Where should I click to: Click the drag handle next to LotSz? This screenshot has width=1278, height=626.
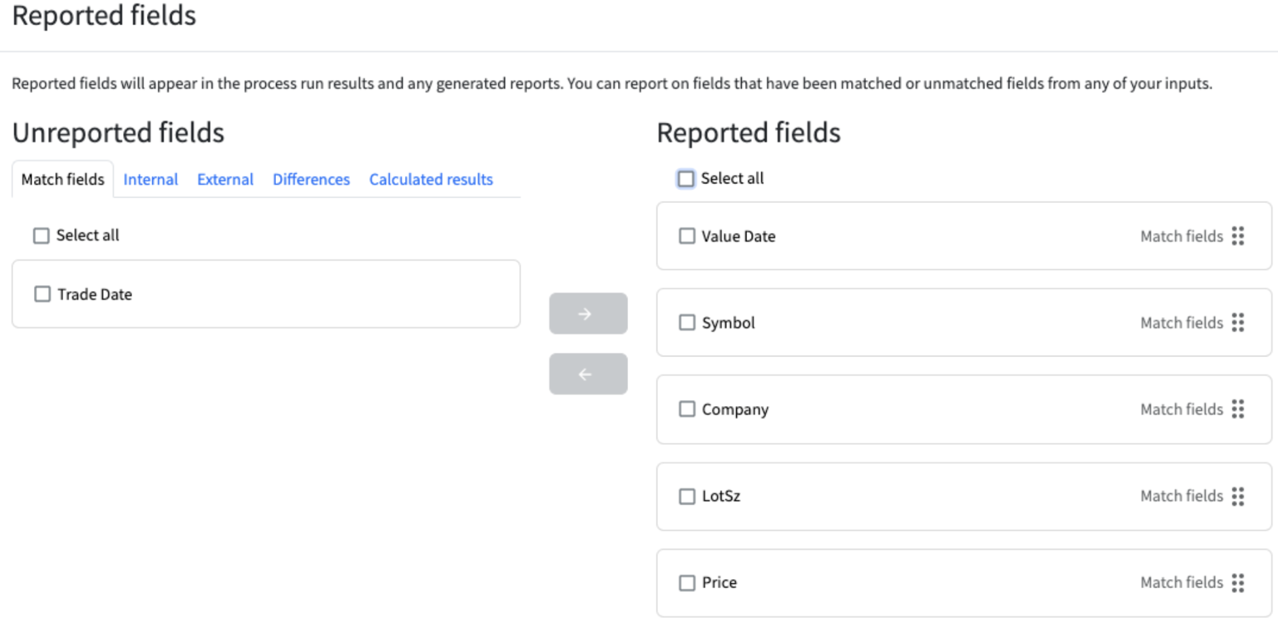click(x=1239, y=496)
